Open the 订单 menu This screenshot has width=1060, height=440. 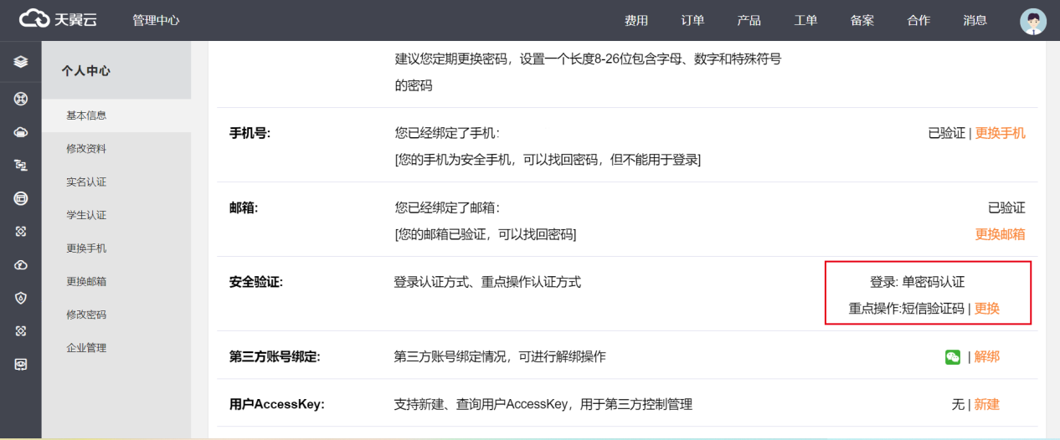click(x=692, y=20)
